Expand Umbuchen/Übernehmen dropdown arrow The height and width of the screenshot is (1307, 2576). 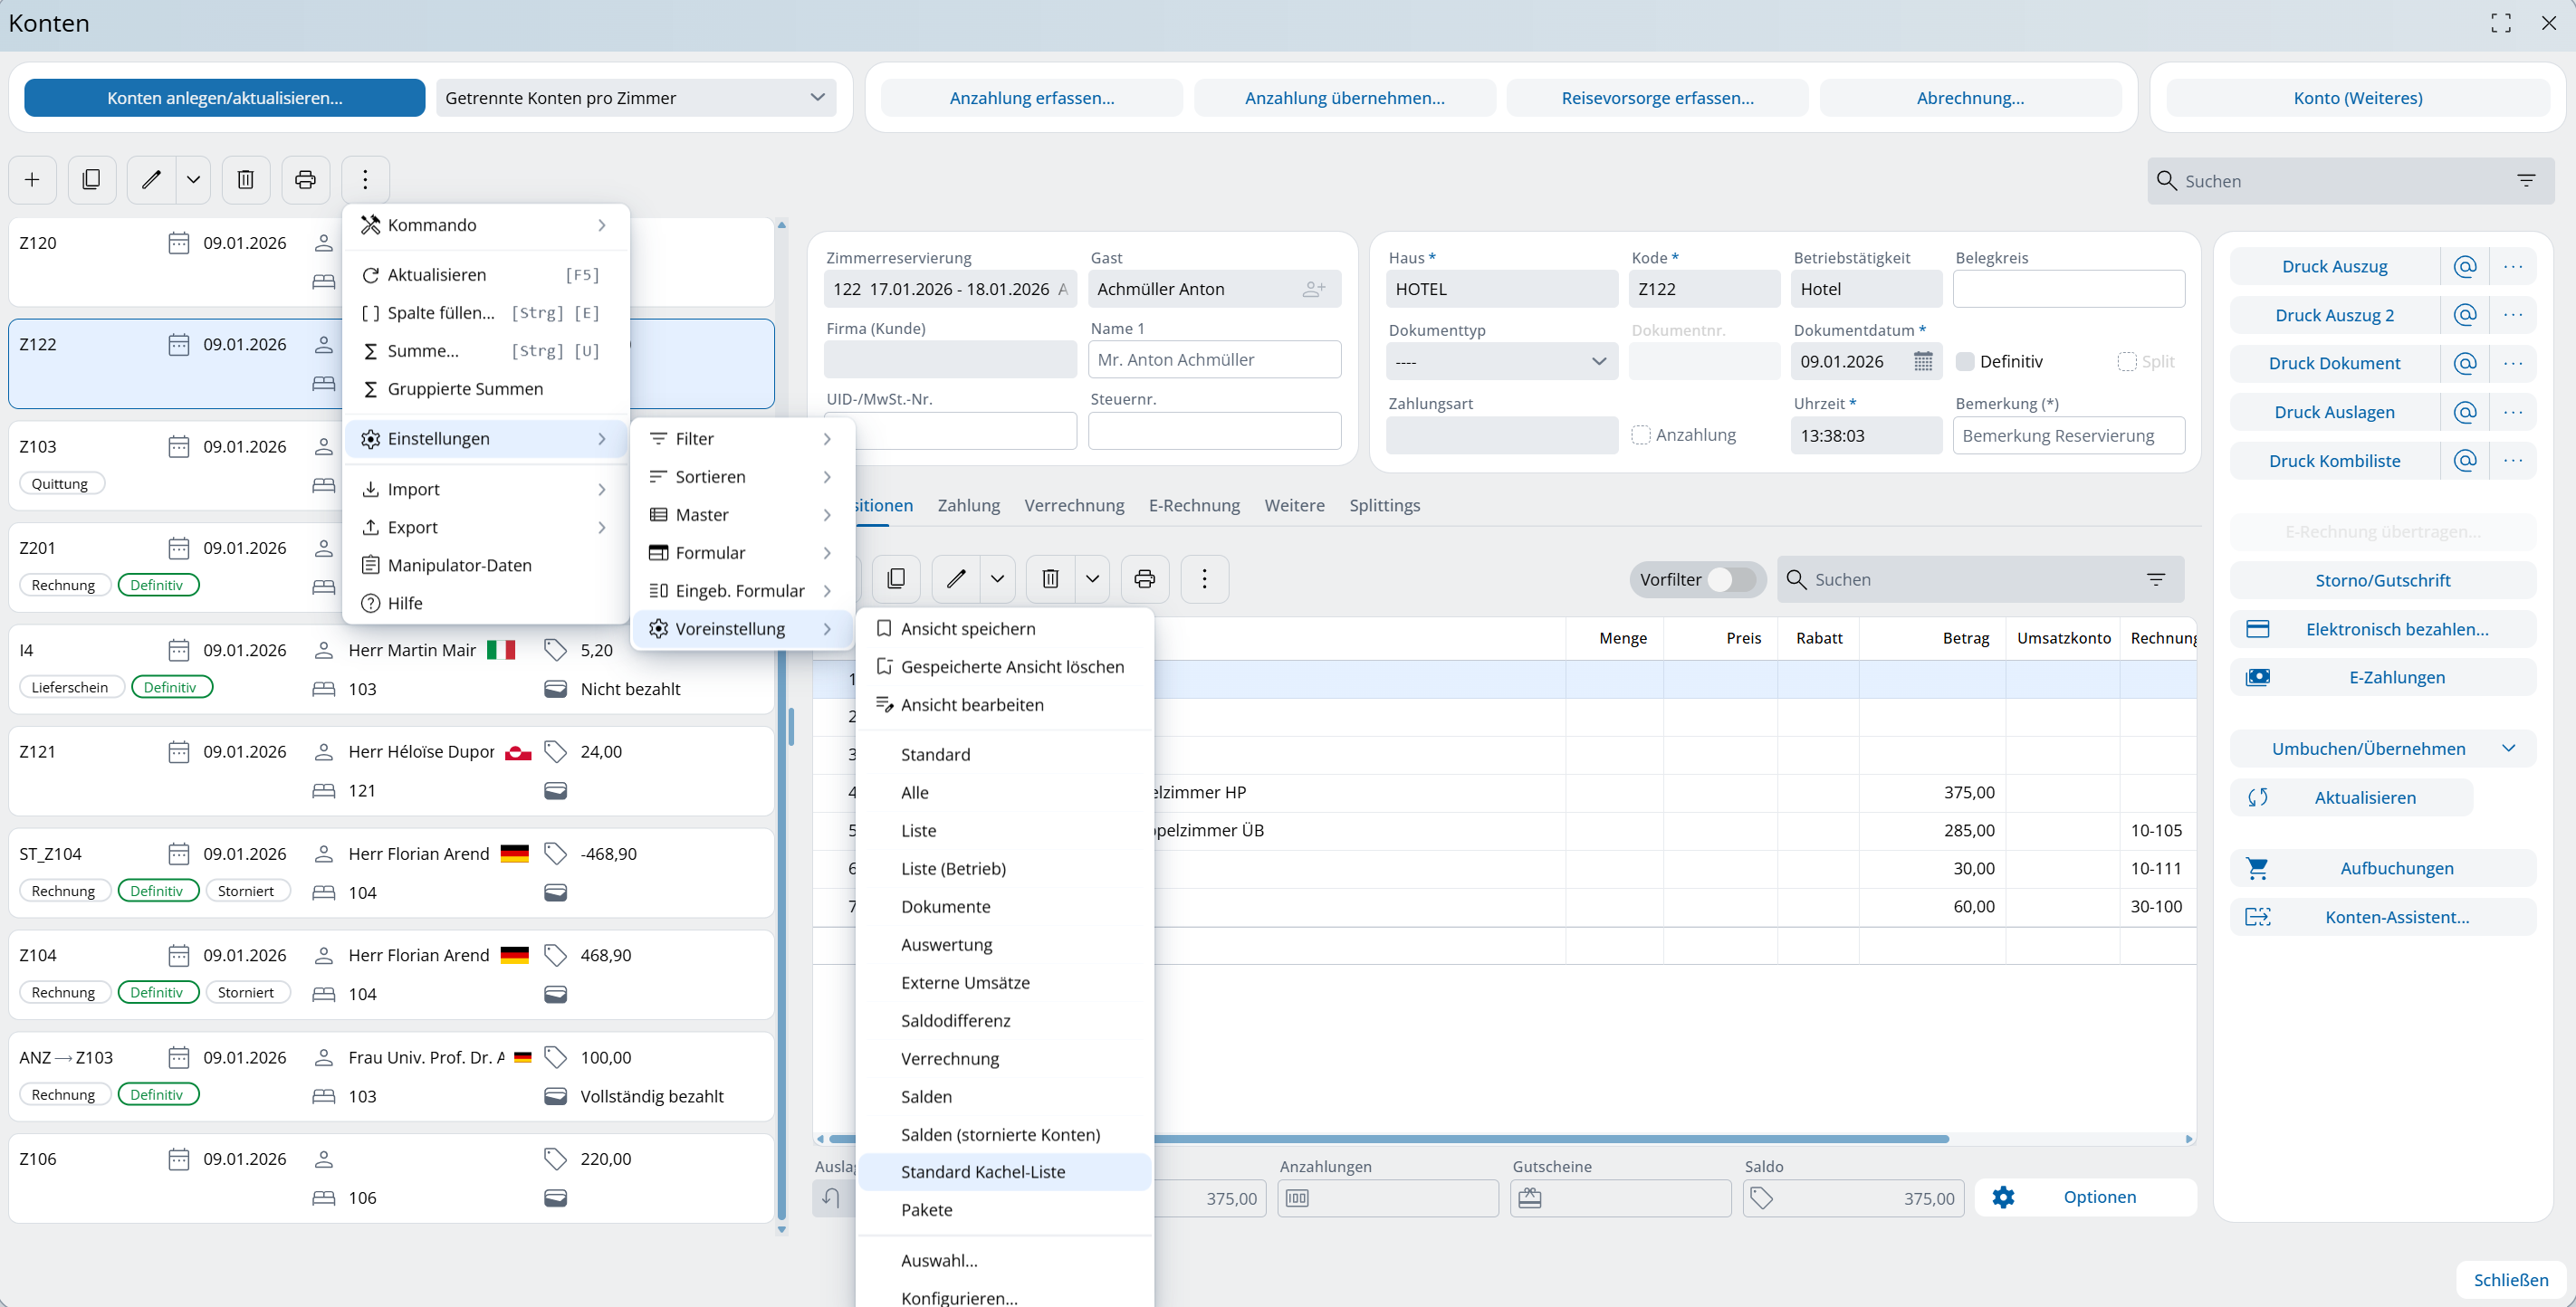2508,749
